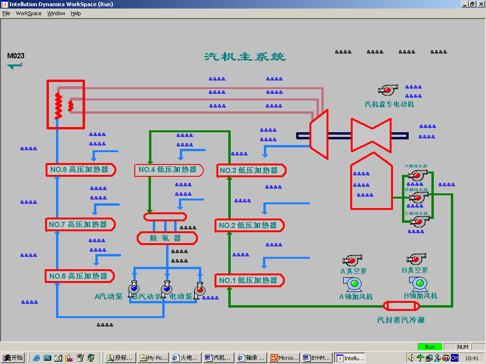Switch to the My Pic... taskbar window
The width and height of the screenshot is (486, 364).
click(153, 358)
